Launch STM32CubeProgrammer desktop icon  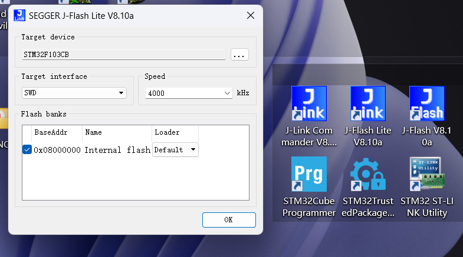[309, 187]
